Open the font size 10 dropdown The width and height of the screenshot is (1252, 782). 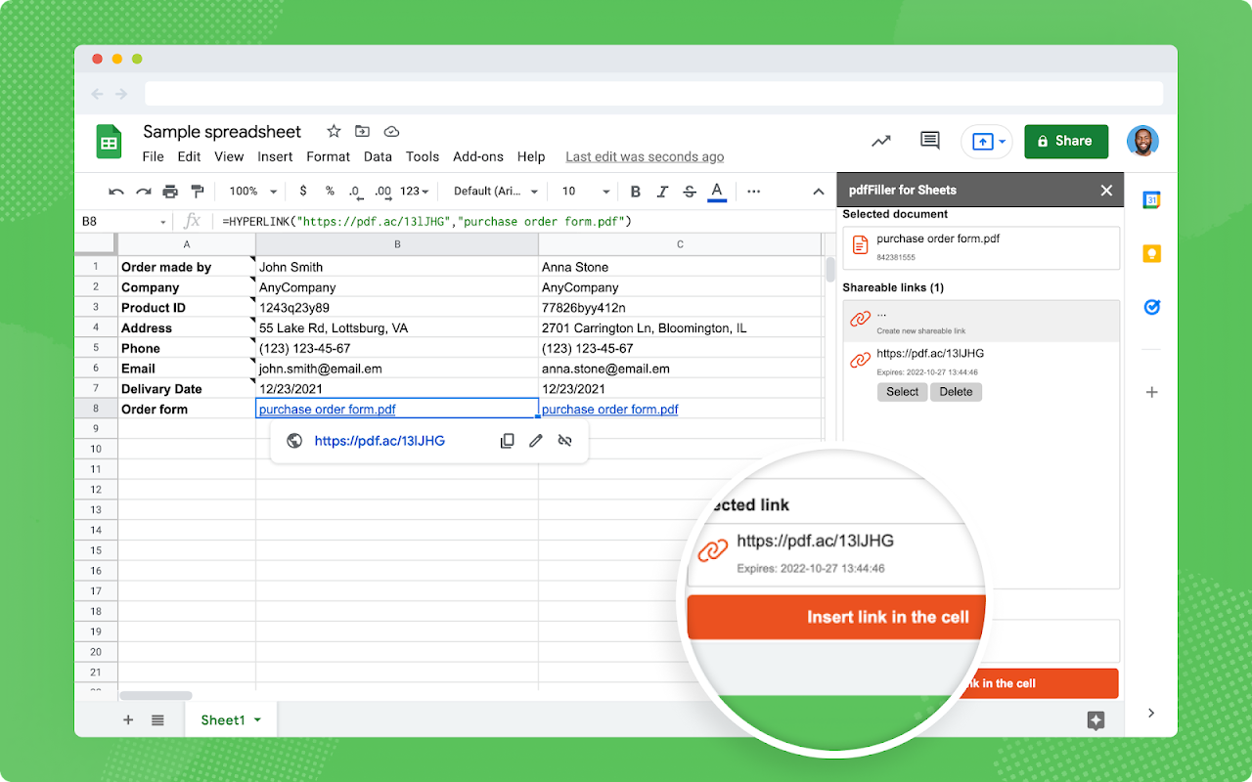585,192
